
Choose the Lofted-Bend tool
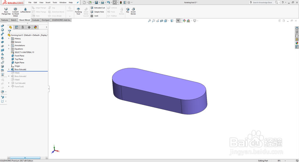[x=25, y=10]
